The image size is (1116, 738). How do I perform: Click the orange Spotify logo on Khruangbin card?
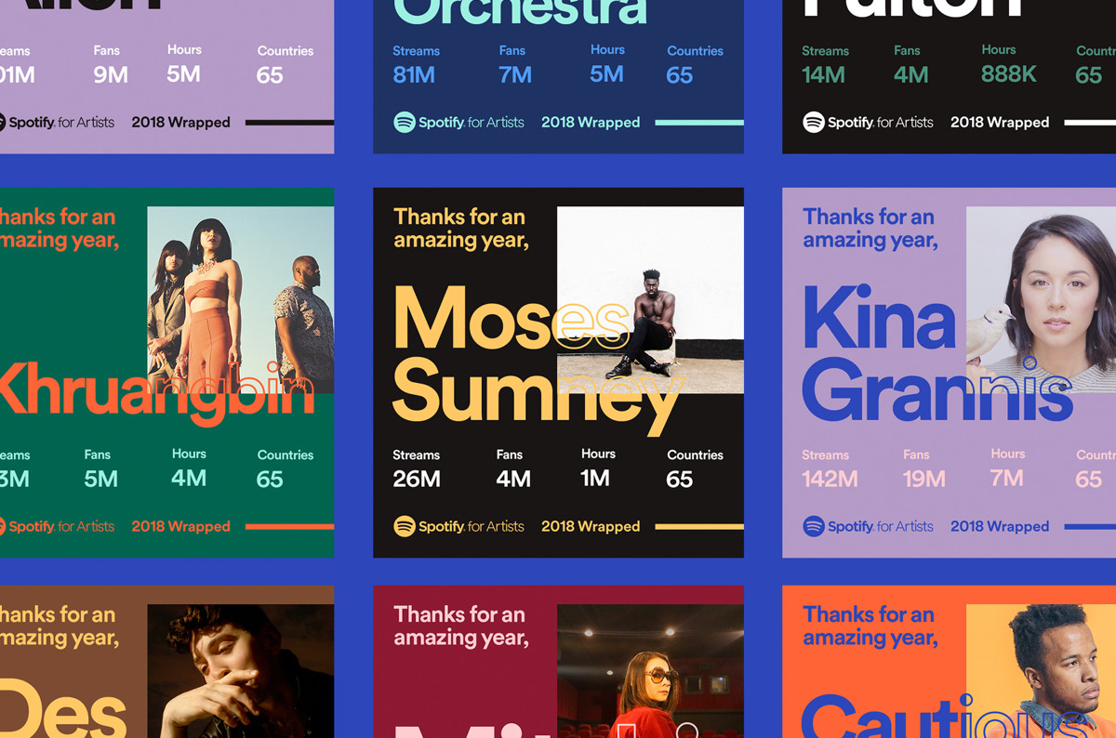click(2, 526)
